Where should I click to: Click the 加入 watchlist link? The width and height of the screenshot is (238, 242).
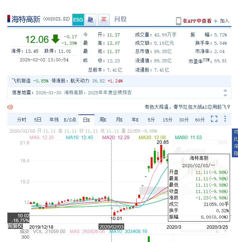click(225, 21)
